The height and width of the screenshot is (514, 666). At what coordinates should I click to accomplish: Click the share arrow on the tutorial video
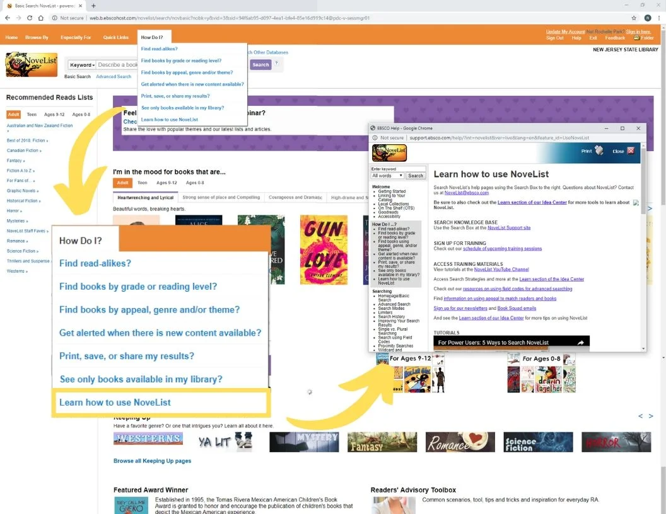[581, 342]
